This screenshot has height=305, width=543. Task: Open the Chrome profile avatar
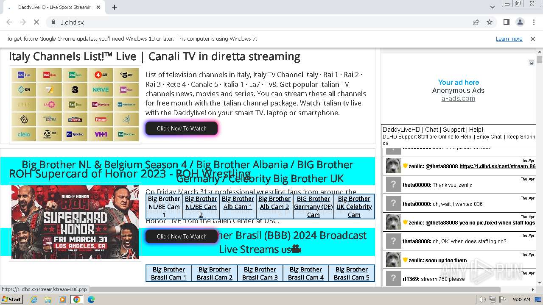coord(520,22)
